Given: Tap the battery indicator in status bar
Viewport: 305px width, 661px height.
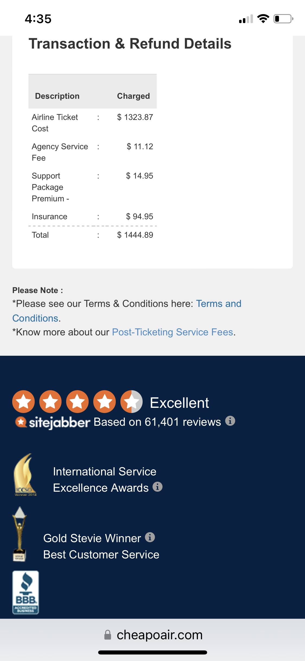Looking at the screenshot, I should [x=283, y=19].
